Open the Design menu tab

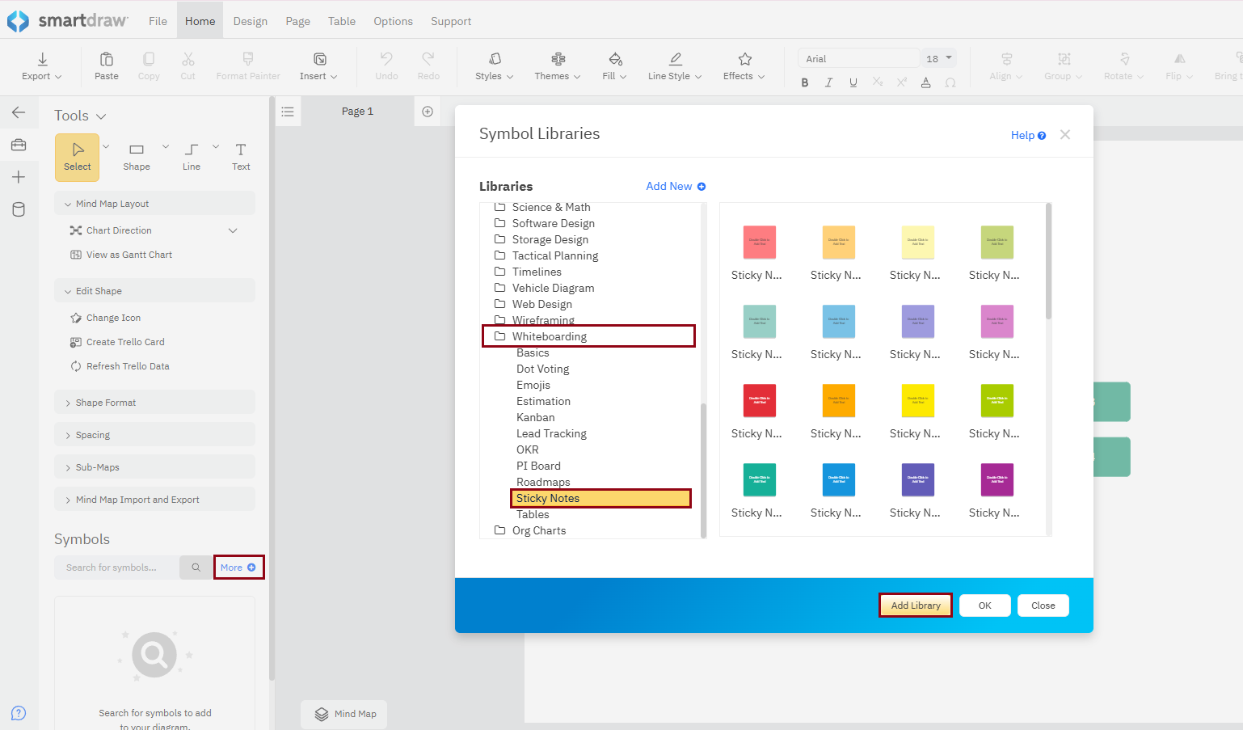250,21
